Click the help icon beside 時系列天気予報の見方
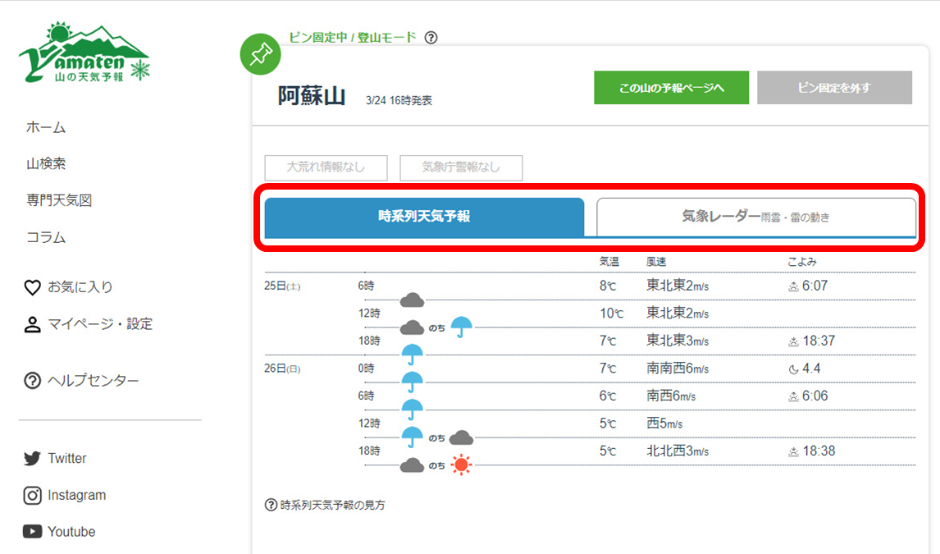The image size is (940, 554). 271,505
